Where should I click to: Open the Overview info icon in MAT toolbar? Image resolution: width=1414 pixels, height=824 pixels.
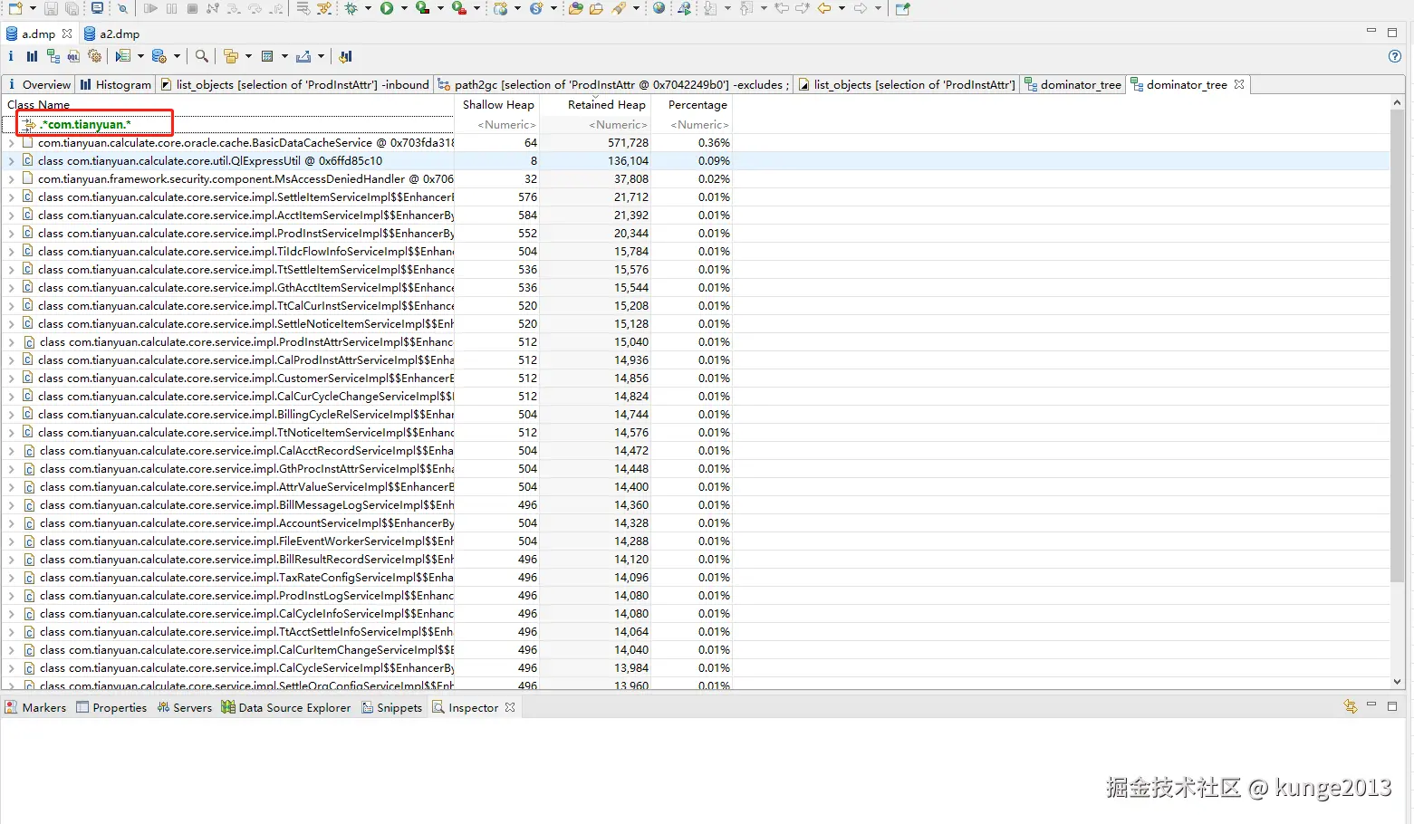11,56
